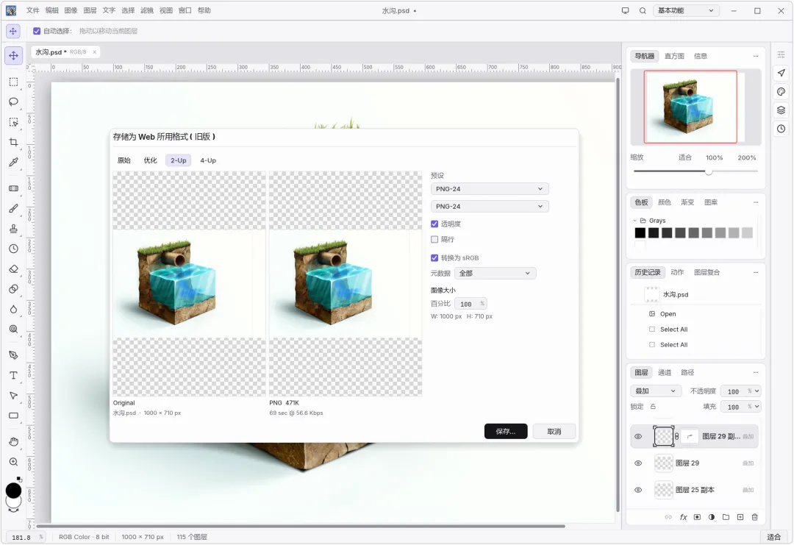Select the crop tool

14,143
